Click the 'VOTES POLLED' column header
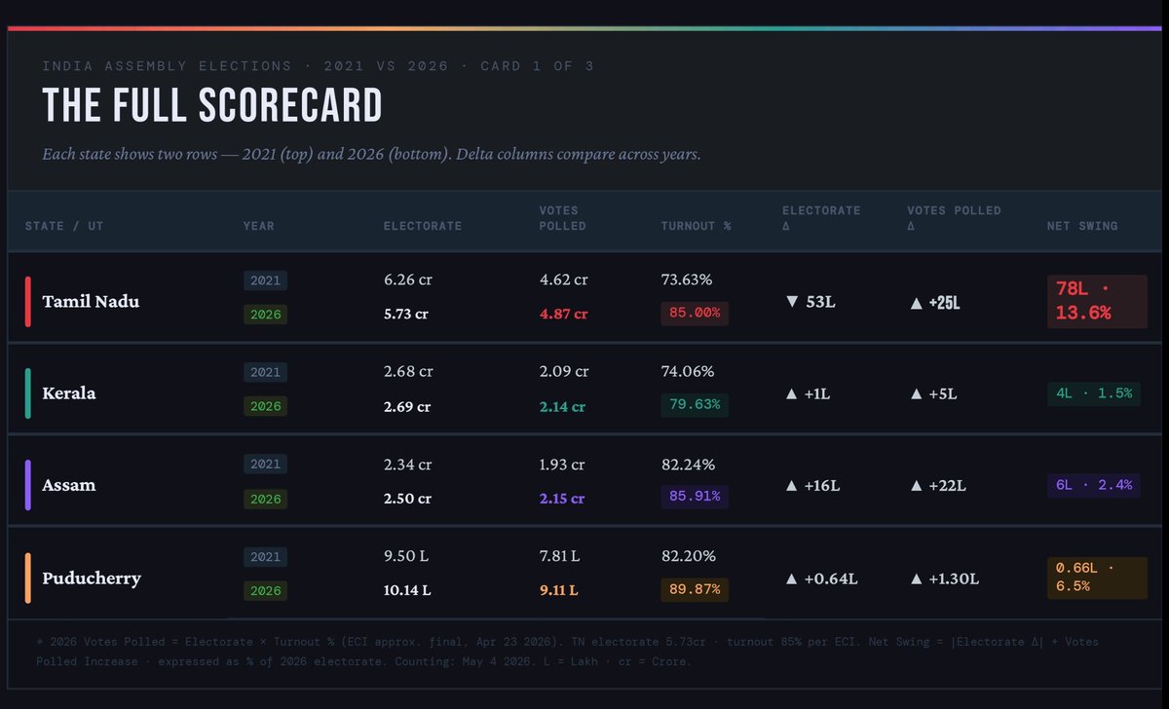Screen dimensions: 1169x709 tap(563, 218)
